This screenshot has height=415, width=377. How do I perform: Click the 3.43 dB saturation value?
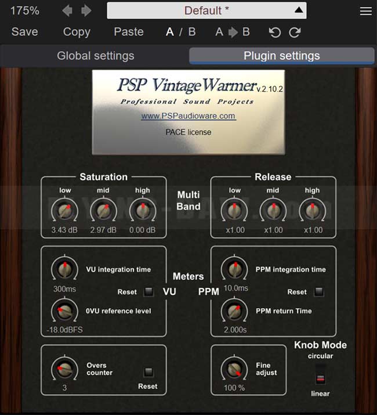click(64, 230)
